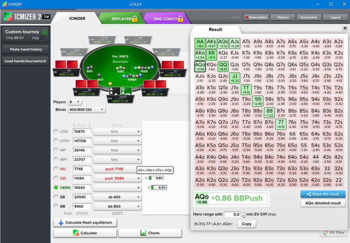This screenshot has height=243, width=350.
Task: Click AQo detailed result button
Action: (323, 203)
